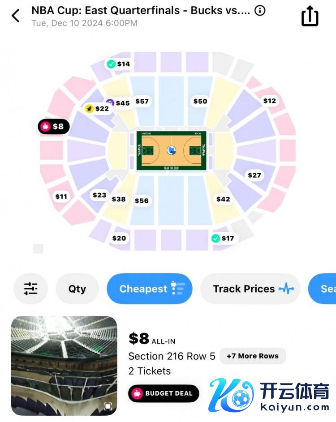Expand +7 More Rows
This screenshot has height=422, width=336.
(x=253, y=356)
